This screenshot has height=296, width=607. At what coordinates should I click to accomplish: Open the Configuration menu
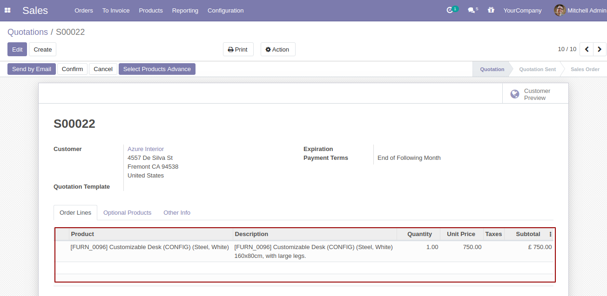coord(225,10)
